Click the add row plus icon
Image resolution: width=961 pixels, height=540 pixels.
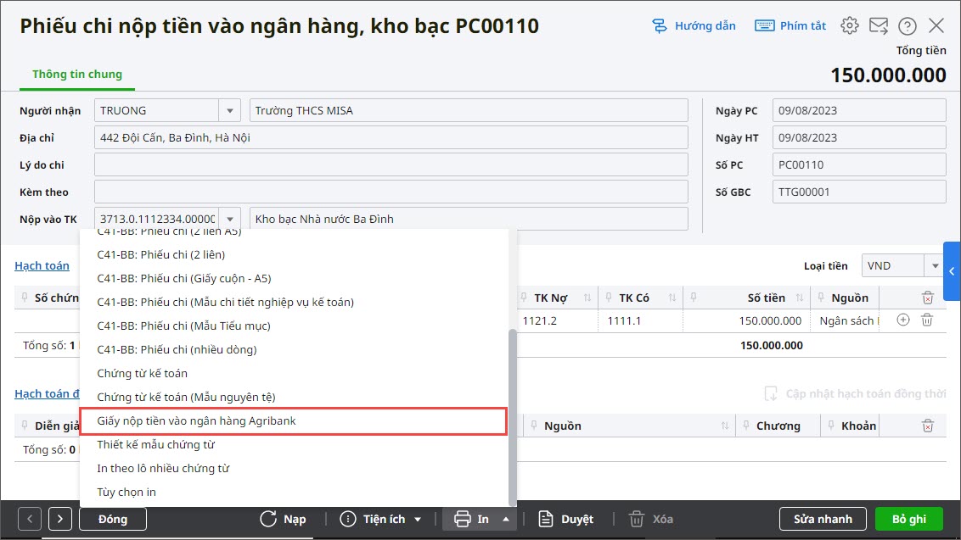[x=903, y=320]
